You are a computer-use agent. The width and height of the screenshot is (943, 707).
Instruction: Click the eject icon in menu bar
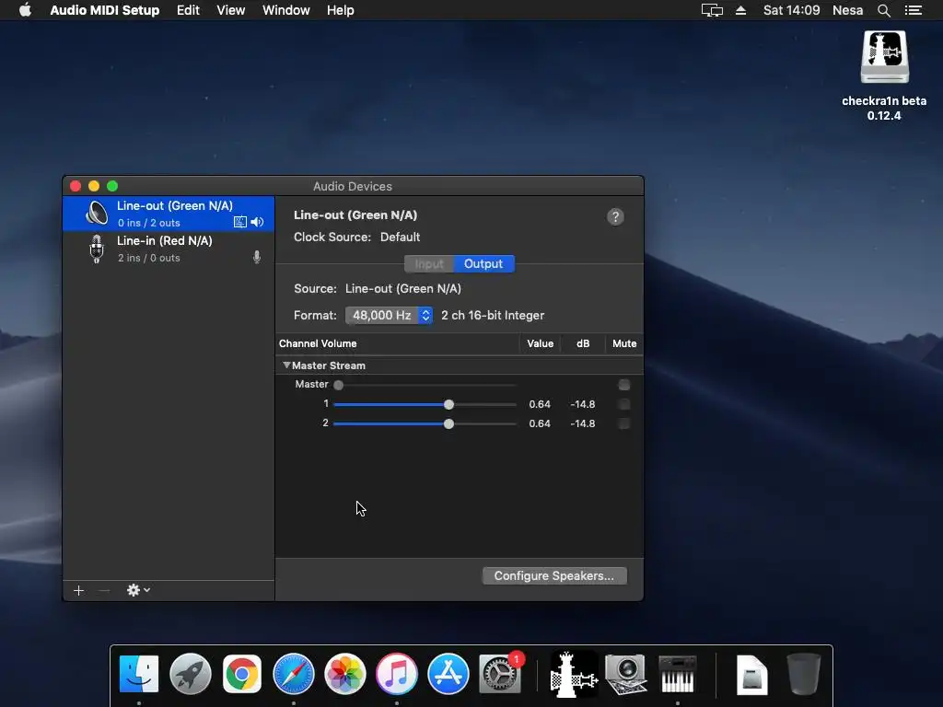point(741,10)
